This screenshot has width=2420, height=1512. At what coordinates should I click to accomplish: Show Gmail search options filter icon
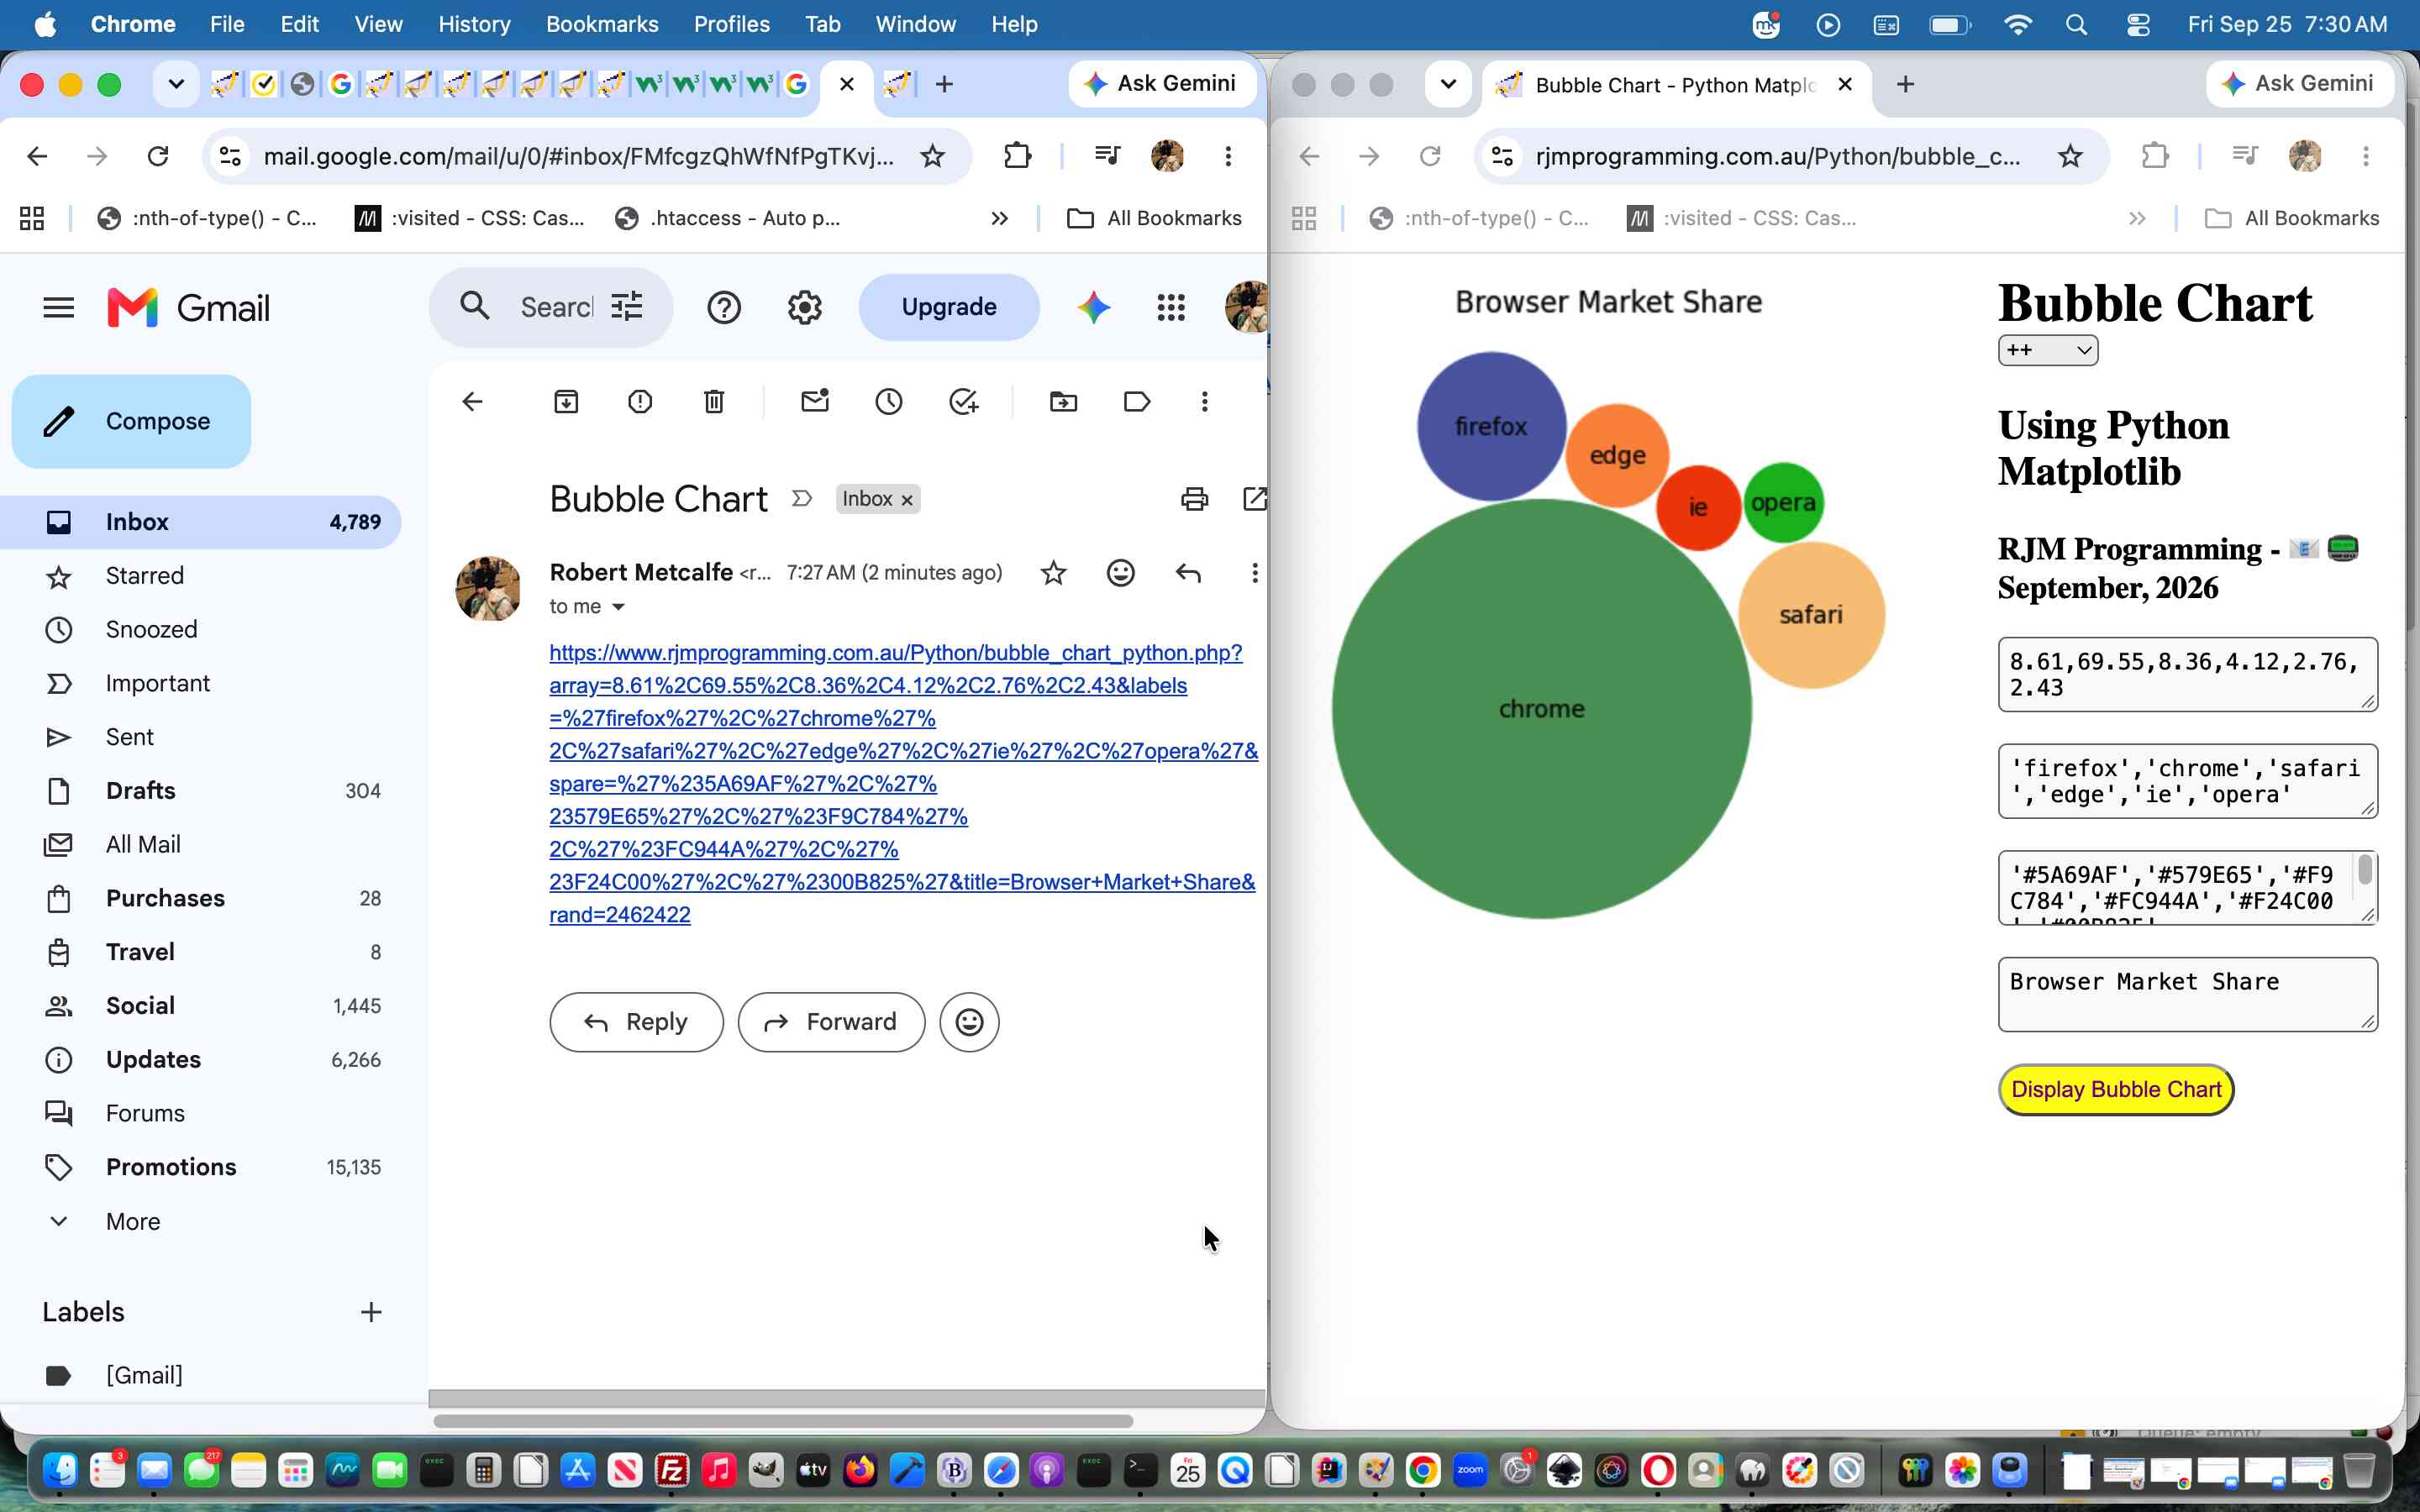click(627, 306)
